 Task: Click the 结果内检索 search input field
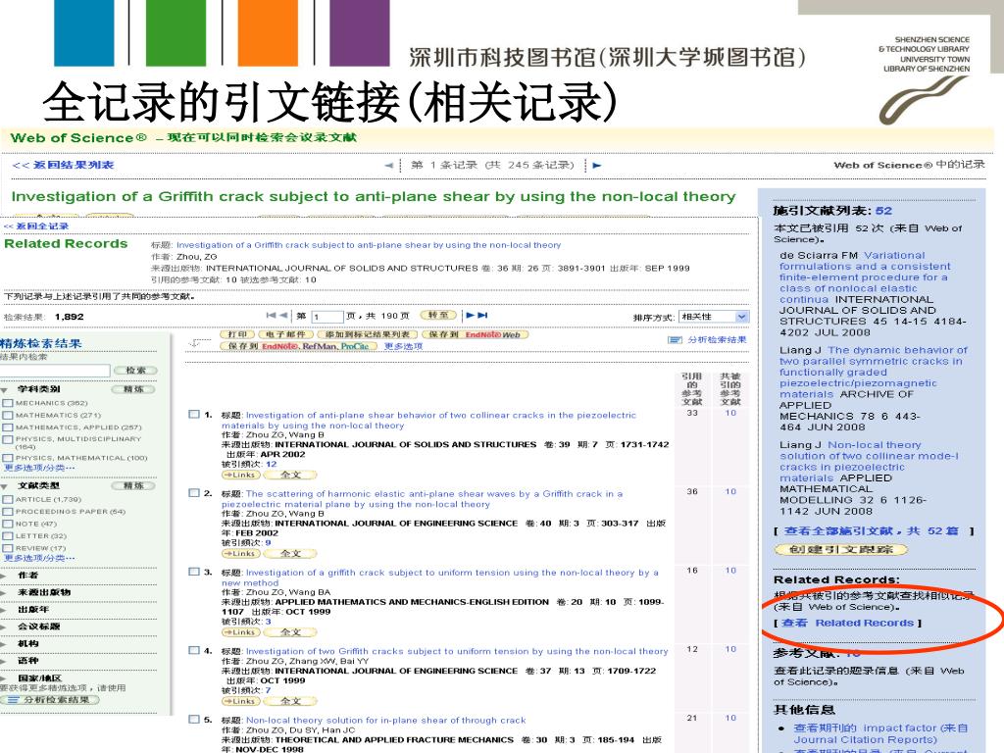pyautogui.click(x=55, y=370)
